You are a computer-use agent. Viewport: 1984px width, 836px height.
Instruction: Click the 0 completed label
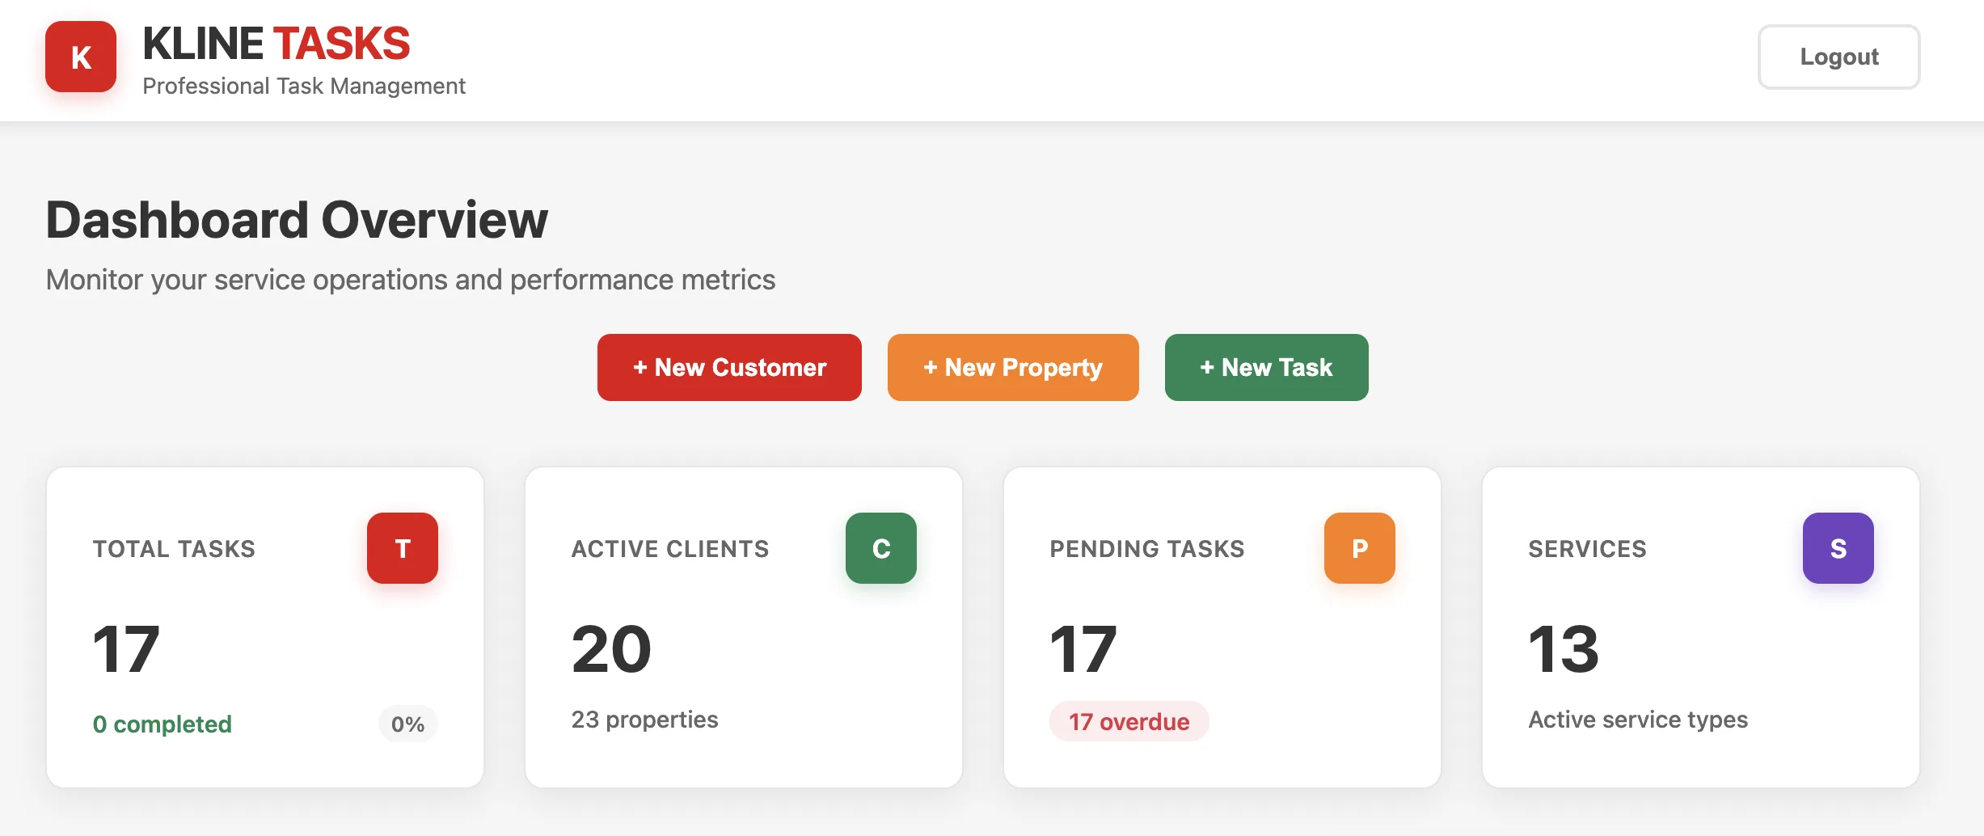coord(163,724)
